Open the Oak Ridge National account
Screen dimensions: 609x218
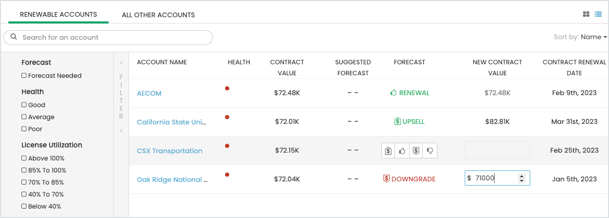click(x=173, y=180)
